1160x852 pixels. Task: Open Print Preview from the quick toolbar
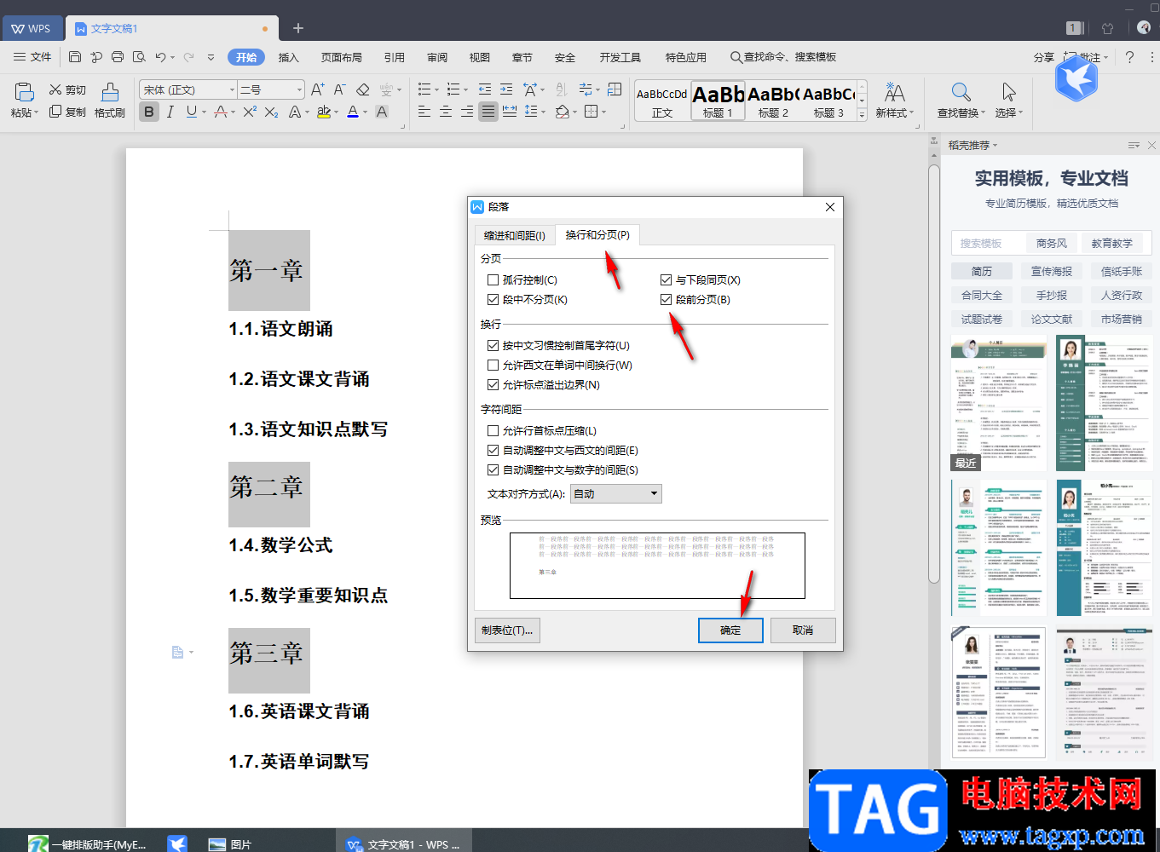pyautogui.click(x=139, y=57)
